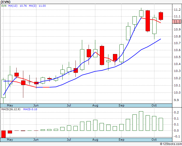Viewport: 182px width, 146px height.
Task: Click the highlighted current price tag 11.1
Action: [x=177, y=21]
